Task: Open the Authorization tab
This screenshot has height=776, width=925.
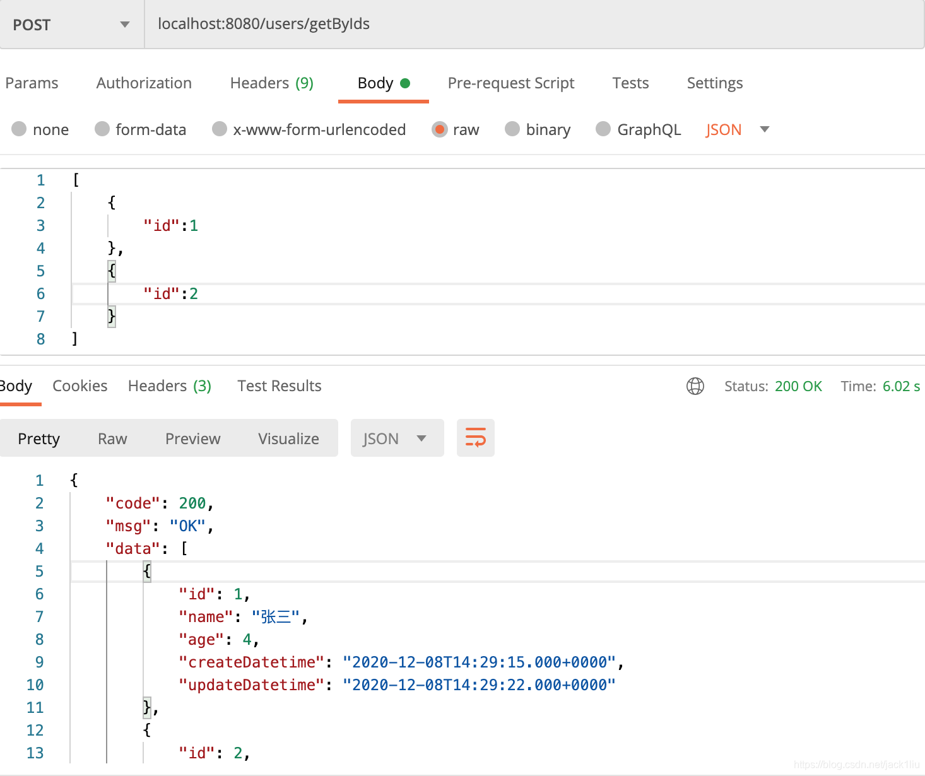Action: pyautogui.click(x=144, y=83)
